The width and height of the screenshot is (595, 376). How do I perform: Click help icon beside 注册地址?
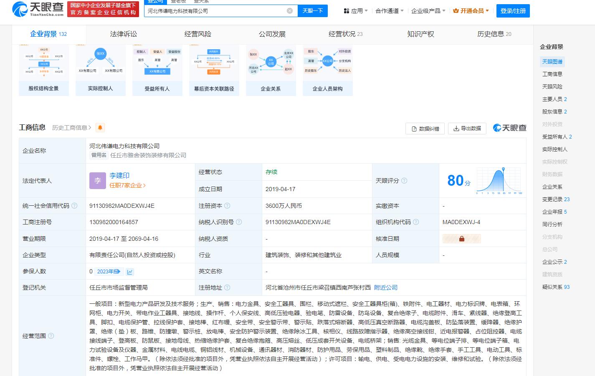pyautogui.click(x=227, y=288)
